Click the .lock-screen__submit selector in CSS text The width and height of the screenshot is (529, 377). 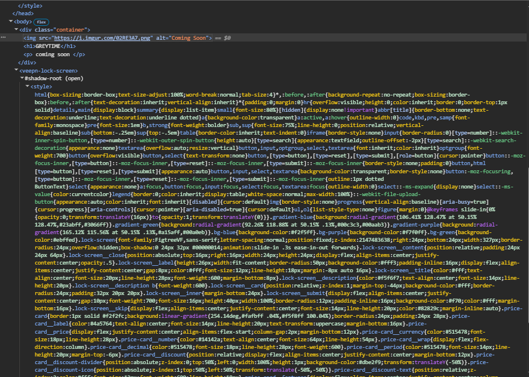(294, 293)
